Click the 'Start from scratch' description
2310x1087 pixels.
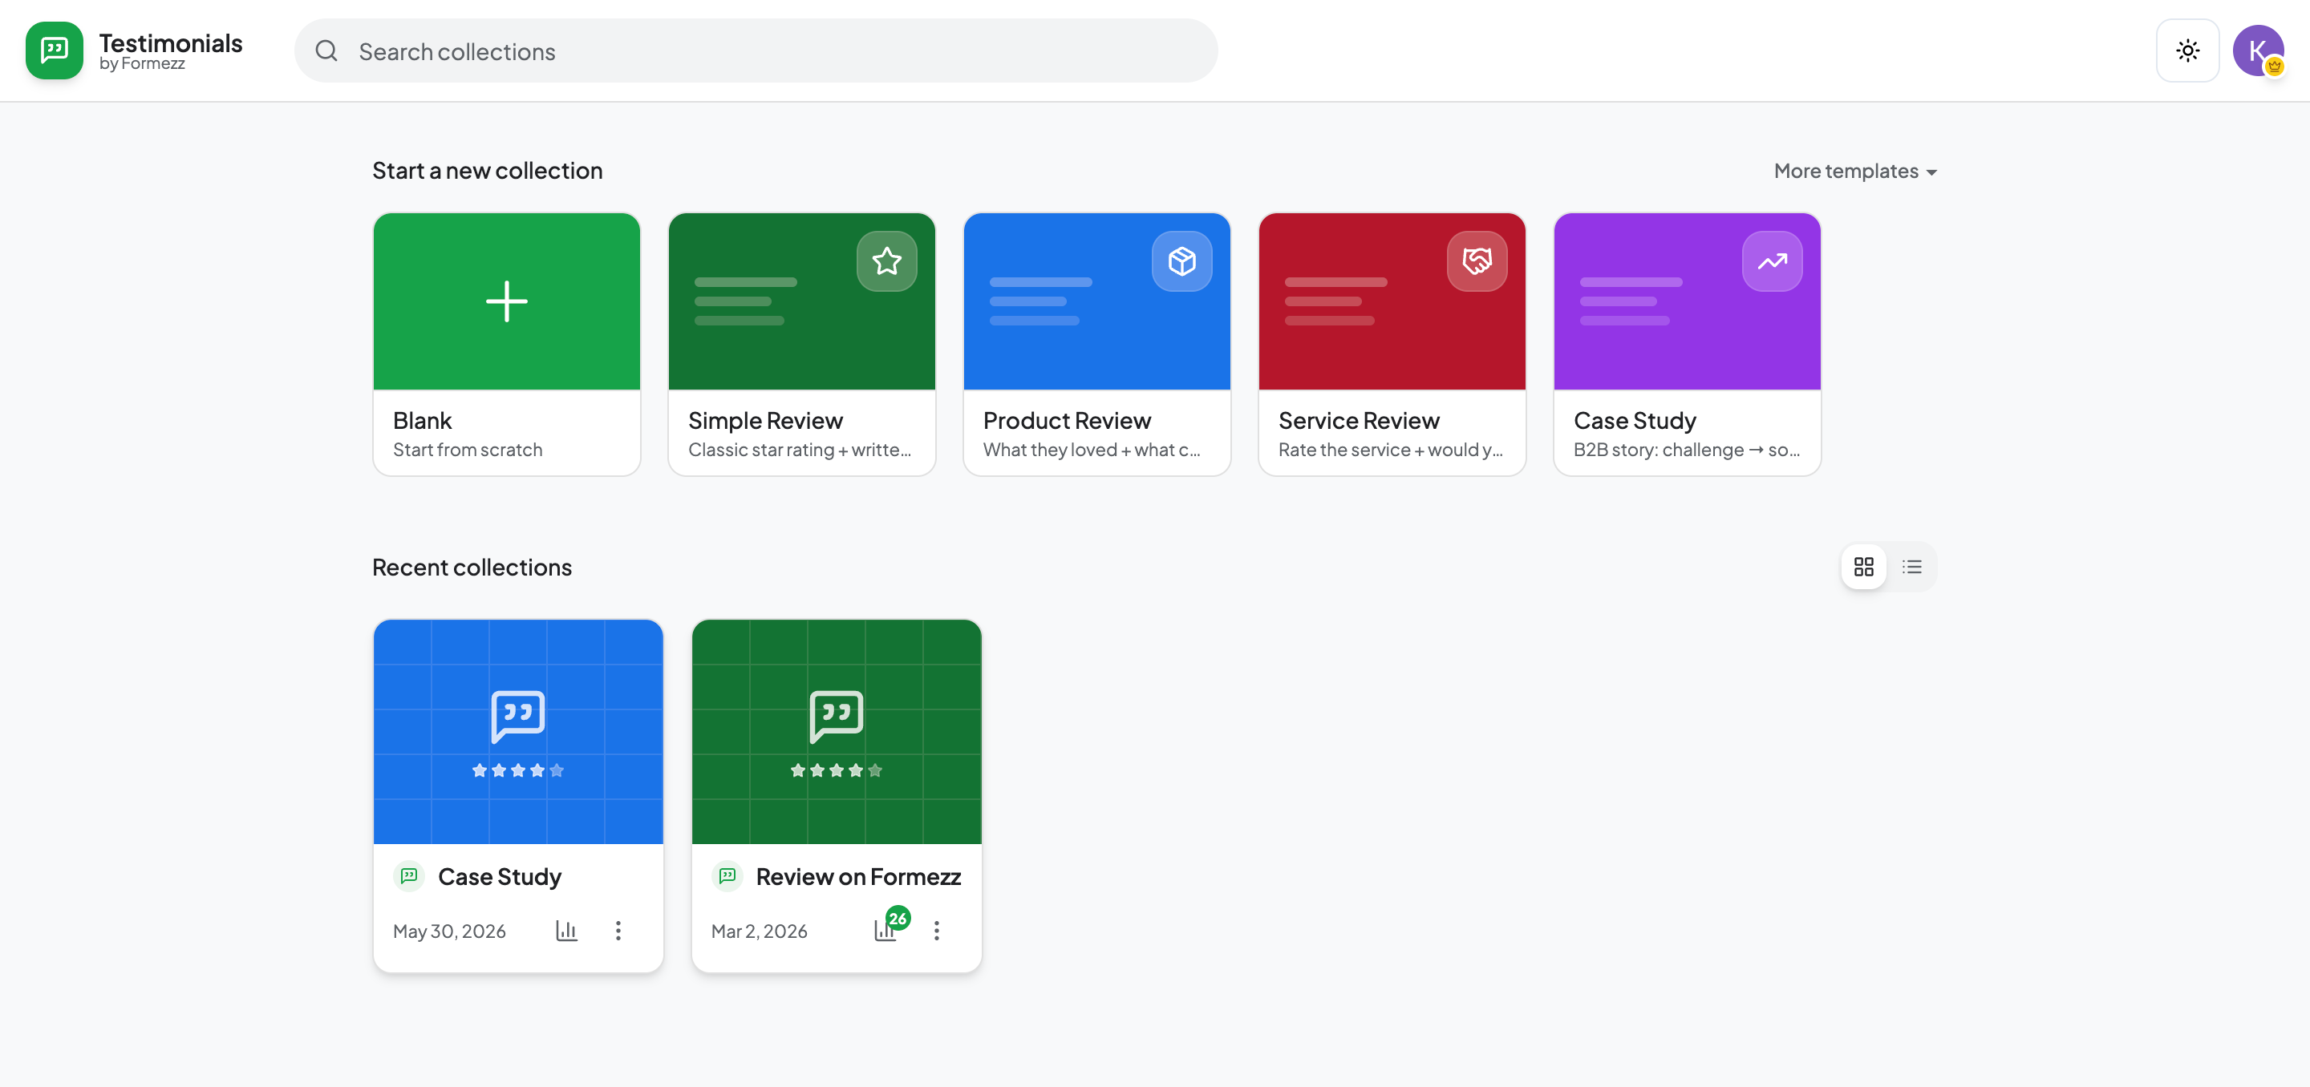click(x=467, y=450)
